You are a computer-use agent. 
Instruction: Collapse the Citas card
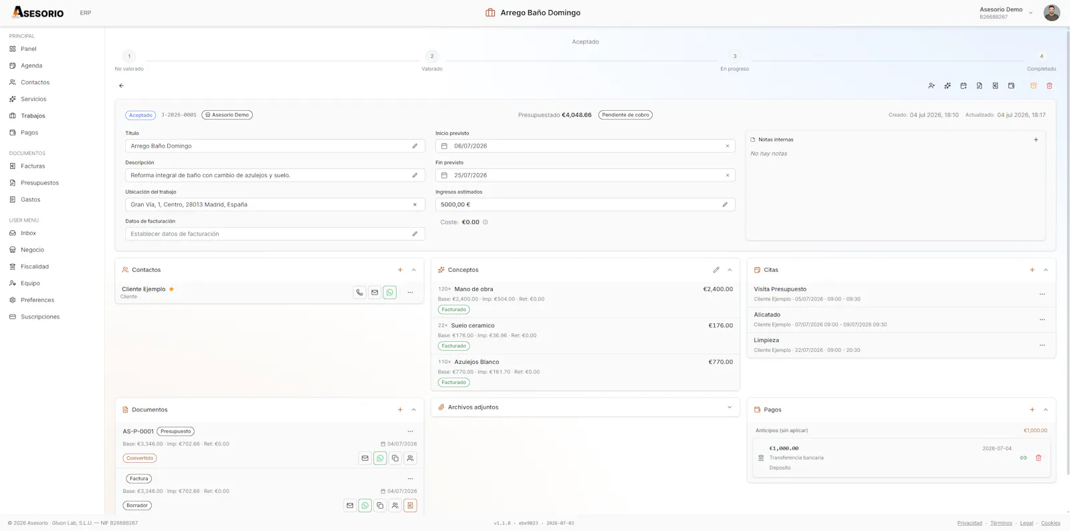1046,270
